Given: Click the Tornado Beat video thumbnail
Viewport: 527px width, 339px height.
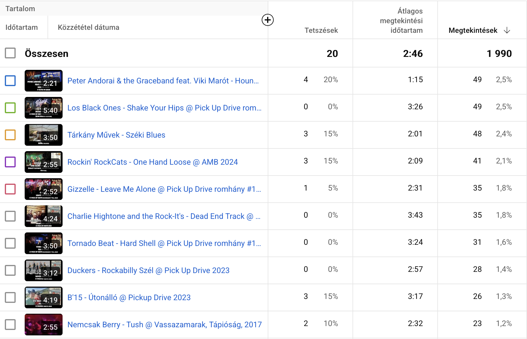Looking at the screenshot, I should [x=44, y=243].
